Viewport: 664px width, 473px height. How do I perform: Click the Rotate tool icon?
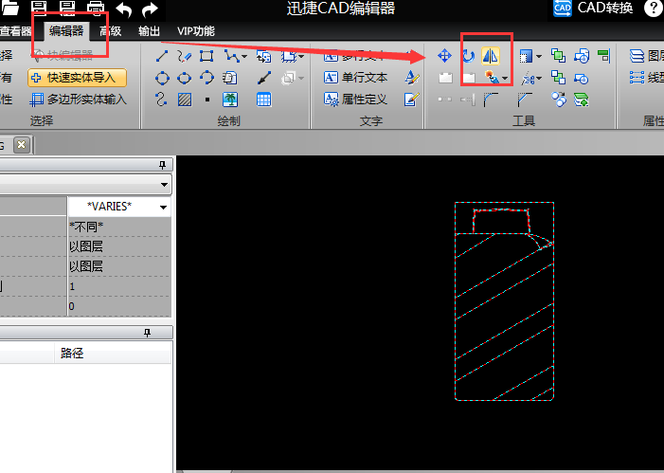tap(468, 56)
